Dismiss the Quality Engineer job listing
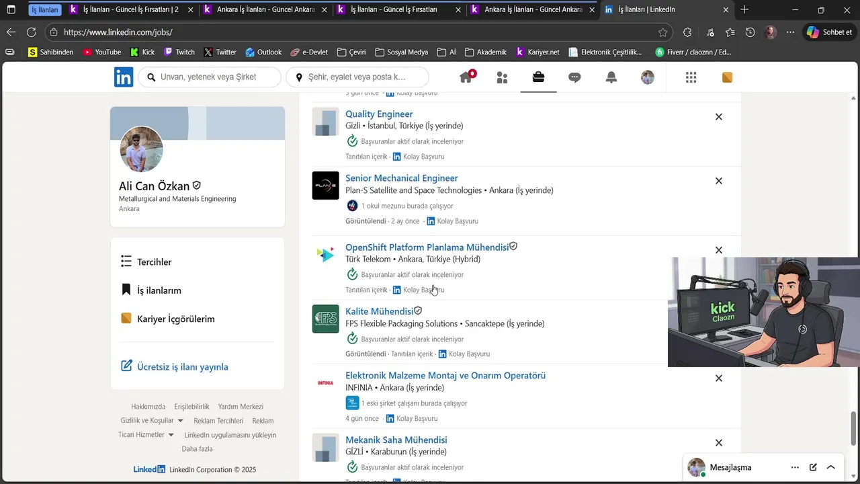 718,117
